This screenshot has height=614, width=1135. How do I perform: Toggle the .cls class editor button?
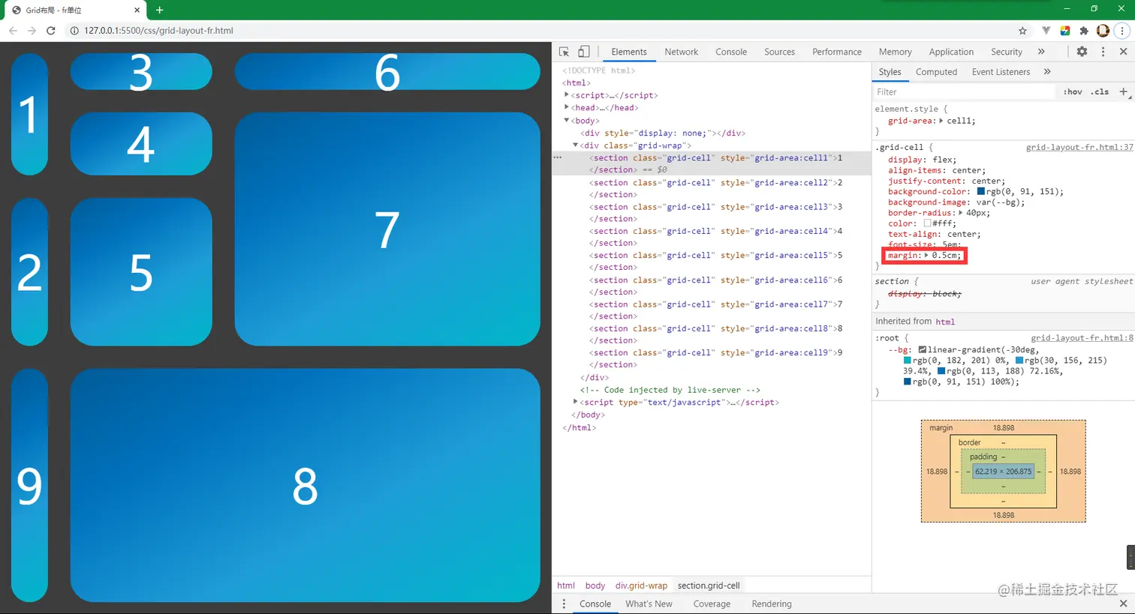tap(1100, 91)
